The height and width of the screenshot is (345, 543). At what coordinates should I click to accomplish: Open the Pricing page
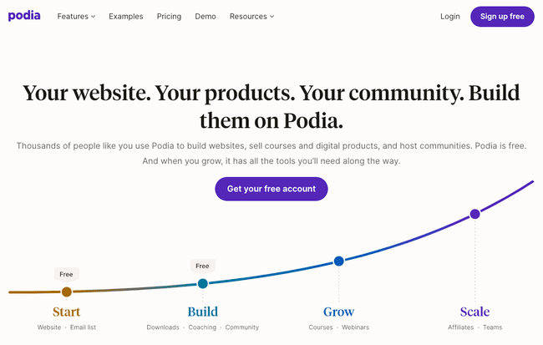tap(169, 17)
